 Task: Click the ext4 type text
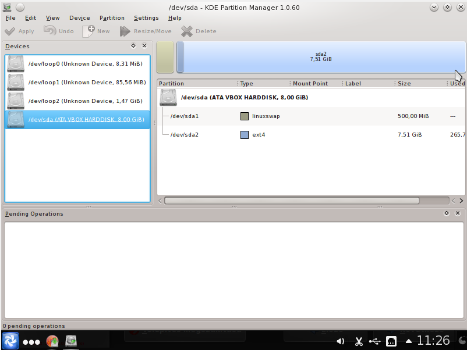259,135
